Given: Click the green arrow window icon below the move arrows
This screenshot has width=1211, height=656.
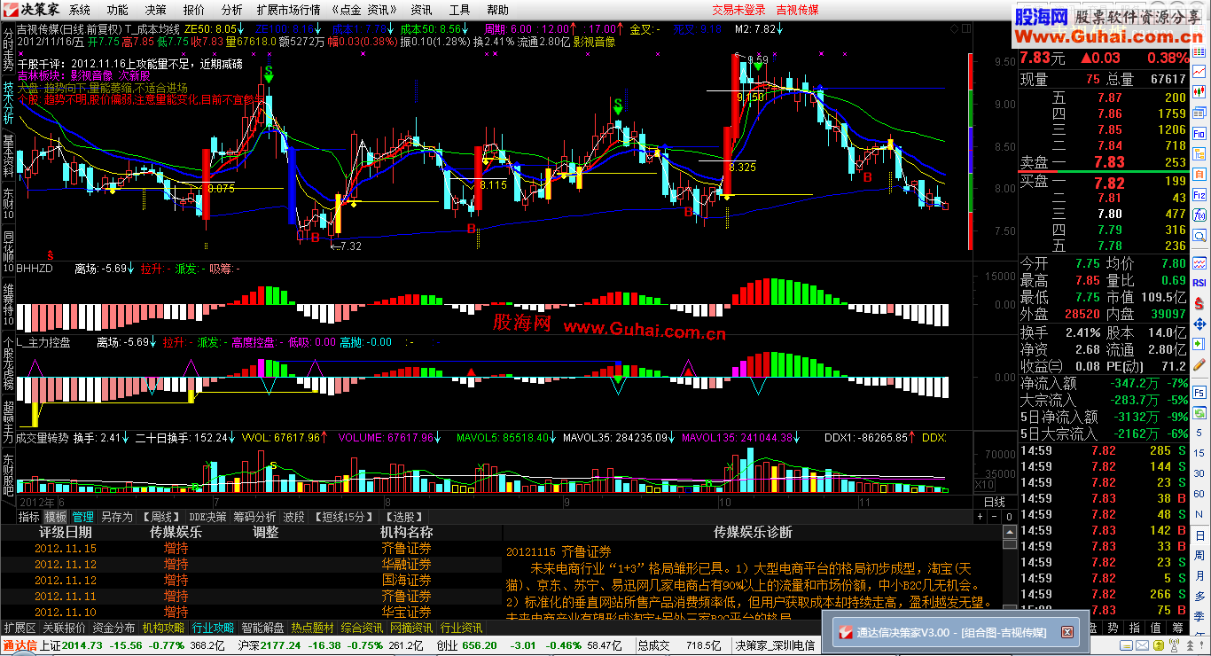Looking at the screenshot, I should tap(1199, 343).
